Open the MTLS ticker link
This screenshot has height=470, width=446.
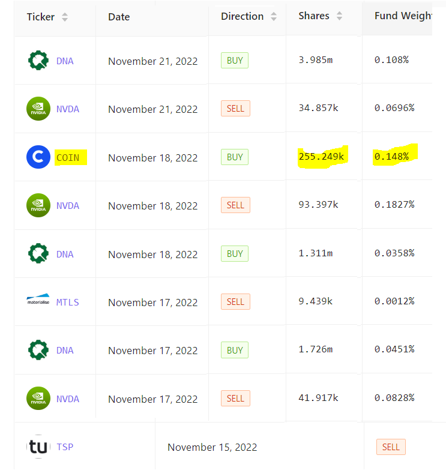tap(68, 302)
